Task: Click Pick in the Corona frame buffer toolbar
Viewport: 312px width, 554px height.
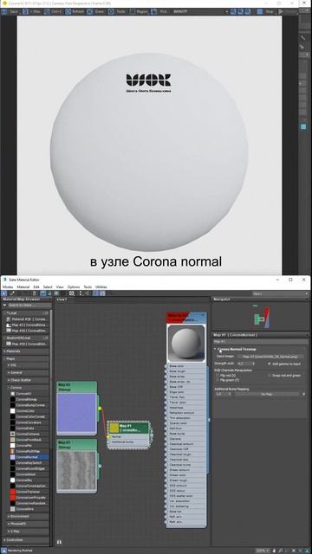Action: tap(159, 11)
